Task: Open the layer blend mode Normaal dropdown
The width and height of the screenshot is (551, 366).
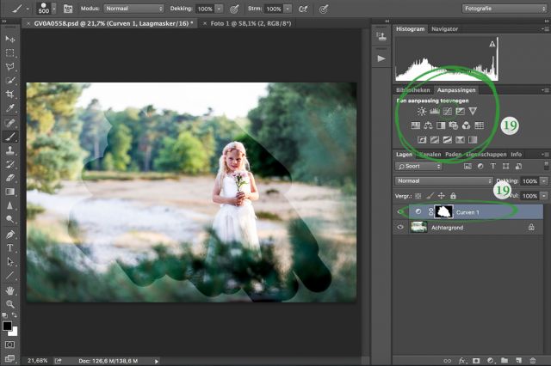Action: coord(444,181)
